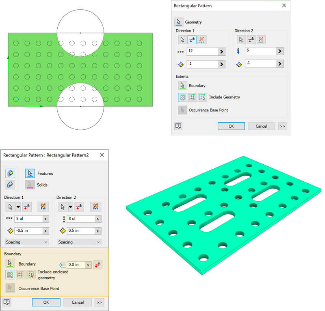The image size is (325, 311).
Task: Open Direction 1 Spacing dropdown
Action: click(27, 242)
